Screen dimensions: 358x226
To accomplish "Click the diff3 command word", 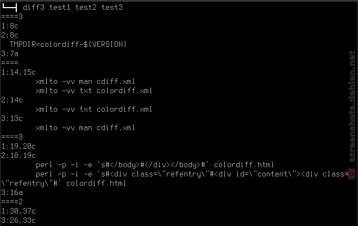I will tap(34, 7).
